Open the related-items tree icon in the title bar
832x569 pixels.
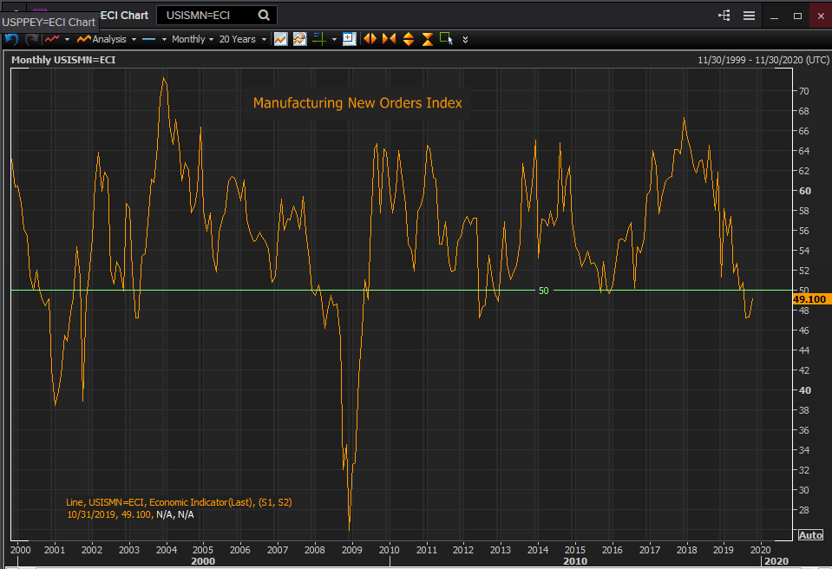tap(724, 16)
